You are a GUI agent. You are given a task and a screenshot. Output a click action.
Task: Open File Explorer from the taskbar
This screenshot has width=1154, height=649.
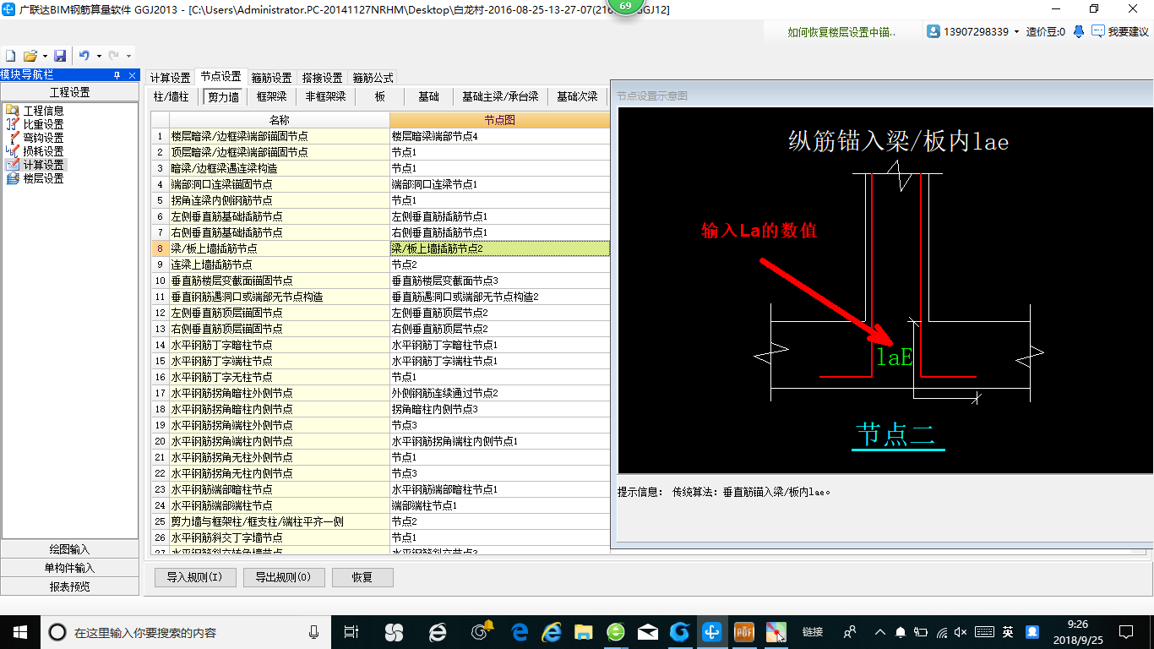584,631
